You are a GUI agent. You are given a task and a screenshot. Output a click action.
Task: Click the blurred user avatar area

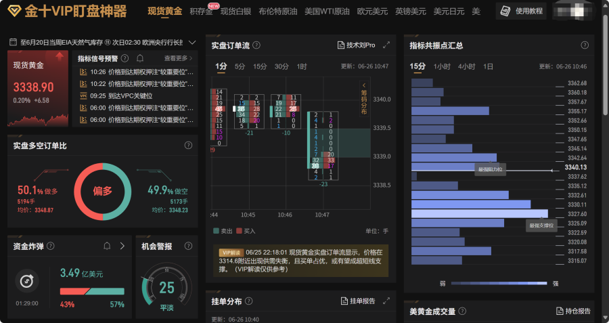point(574,11)
